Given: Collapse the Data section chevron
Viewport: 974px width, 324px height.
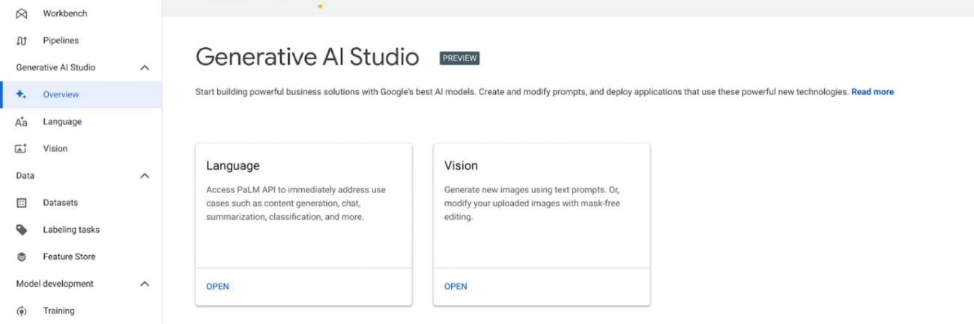Looking at the screenshot, I should click(145, 176).
